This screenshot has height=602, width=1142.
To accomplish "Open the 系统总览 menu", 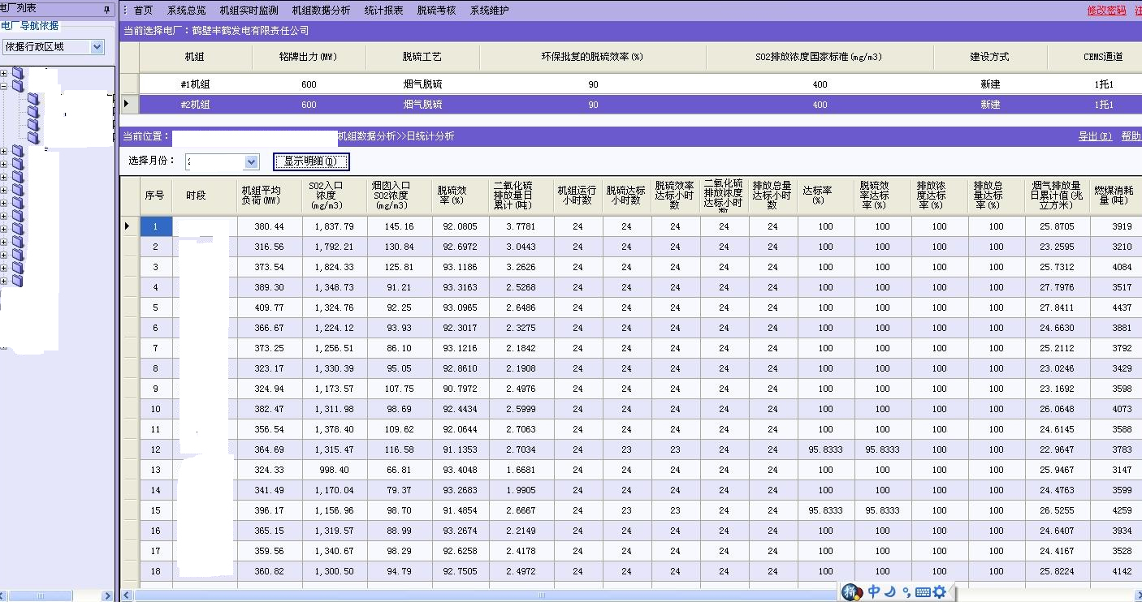I will (186, 11).
